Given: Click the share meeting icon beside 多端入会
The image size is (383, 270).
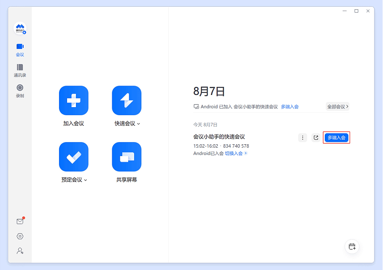Looking at the screenshot, I should (x=316, y=138).
